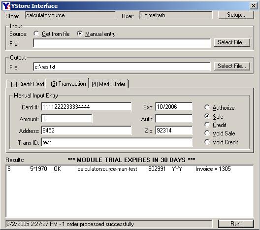
Task: Click the YStore logo icon in title bar
Action: [6, 6]
